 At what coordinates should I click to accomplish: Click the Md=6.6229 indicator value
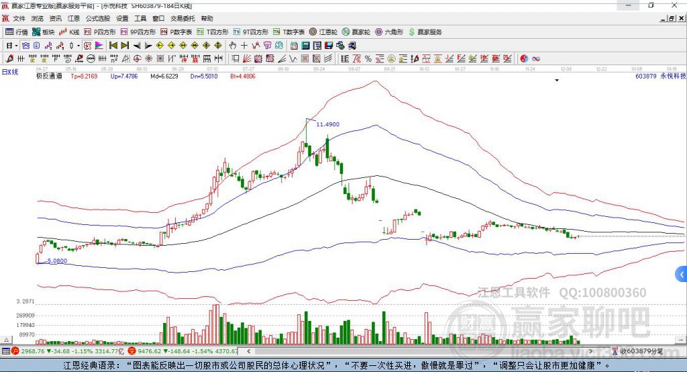tap(164, 77)
